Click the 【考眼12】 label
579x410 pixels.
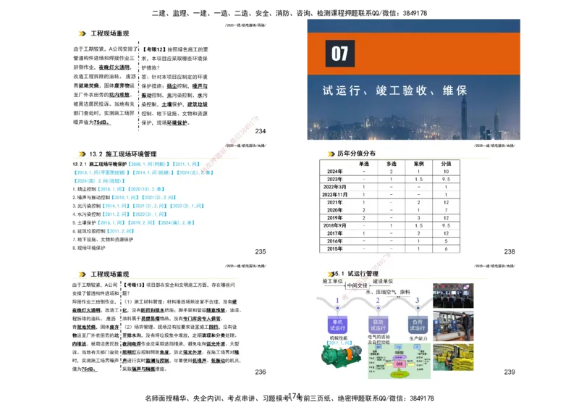click(x=154, y=49)
